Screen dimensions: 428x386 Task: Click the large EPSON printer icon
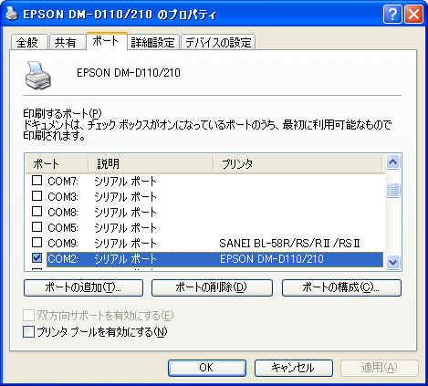37,76
